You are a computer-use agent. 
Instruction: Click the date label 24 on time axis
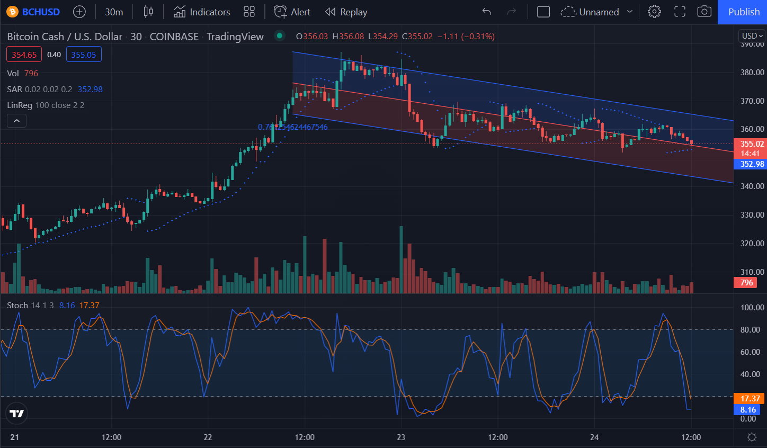(594, 437)
